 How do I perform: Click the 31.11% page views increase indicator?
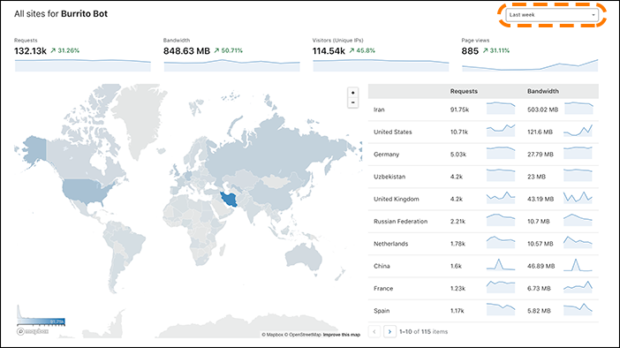pyautogui.click(x=495, y=50)
